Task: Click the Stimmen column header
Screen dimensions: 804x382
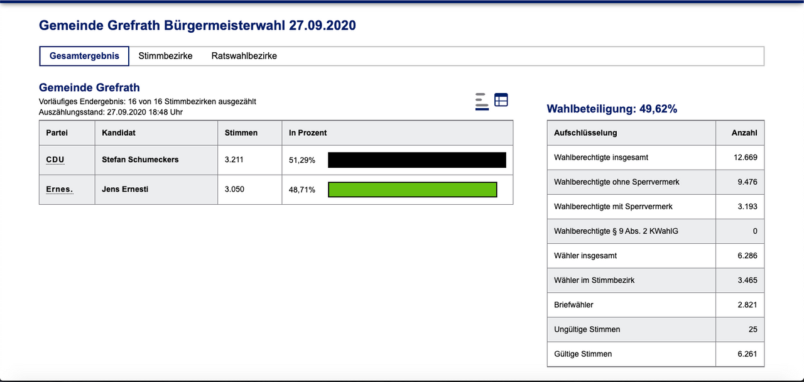Action: click(241, 133)
